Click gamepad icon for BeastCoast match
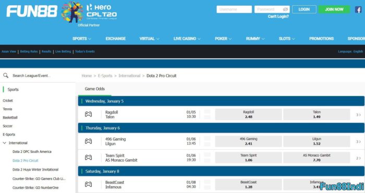 (88, 184)
